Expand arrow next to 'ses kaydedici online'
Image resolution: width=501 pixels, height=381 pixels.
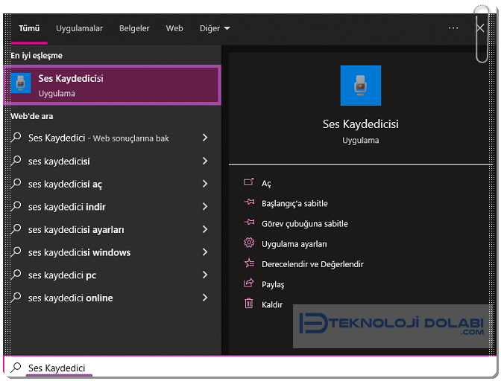205,298
